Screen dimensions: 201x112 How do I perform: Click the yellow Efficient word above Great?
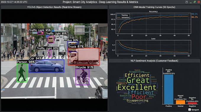tap(137, 75)
